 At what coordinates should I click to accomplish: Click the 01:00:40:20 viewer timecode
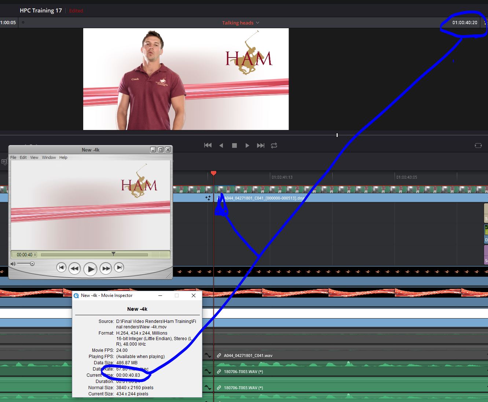pos(465,23)
